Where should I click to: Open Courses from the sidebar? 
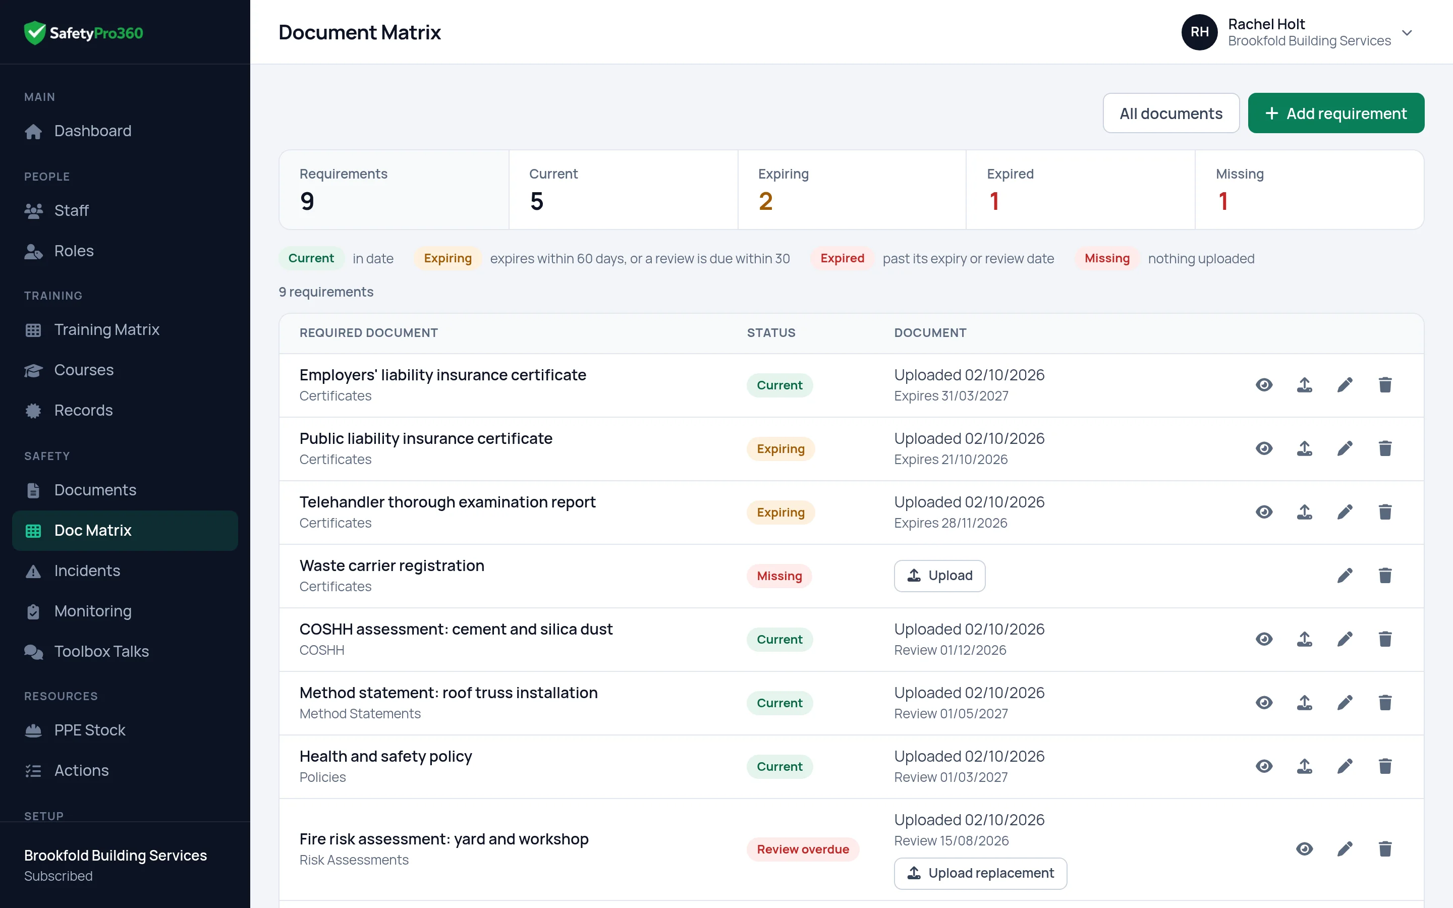click(125, 370)
